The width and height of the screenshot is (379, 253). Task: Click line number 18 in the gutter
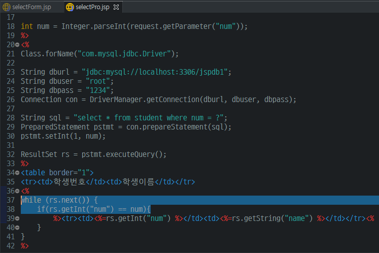11,26
